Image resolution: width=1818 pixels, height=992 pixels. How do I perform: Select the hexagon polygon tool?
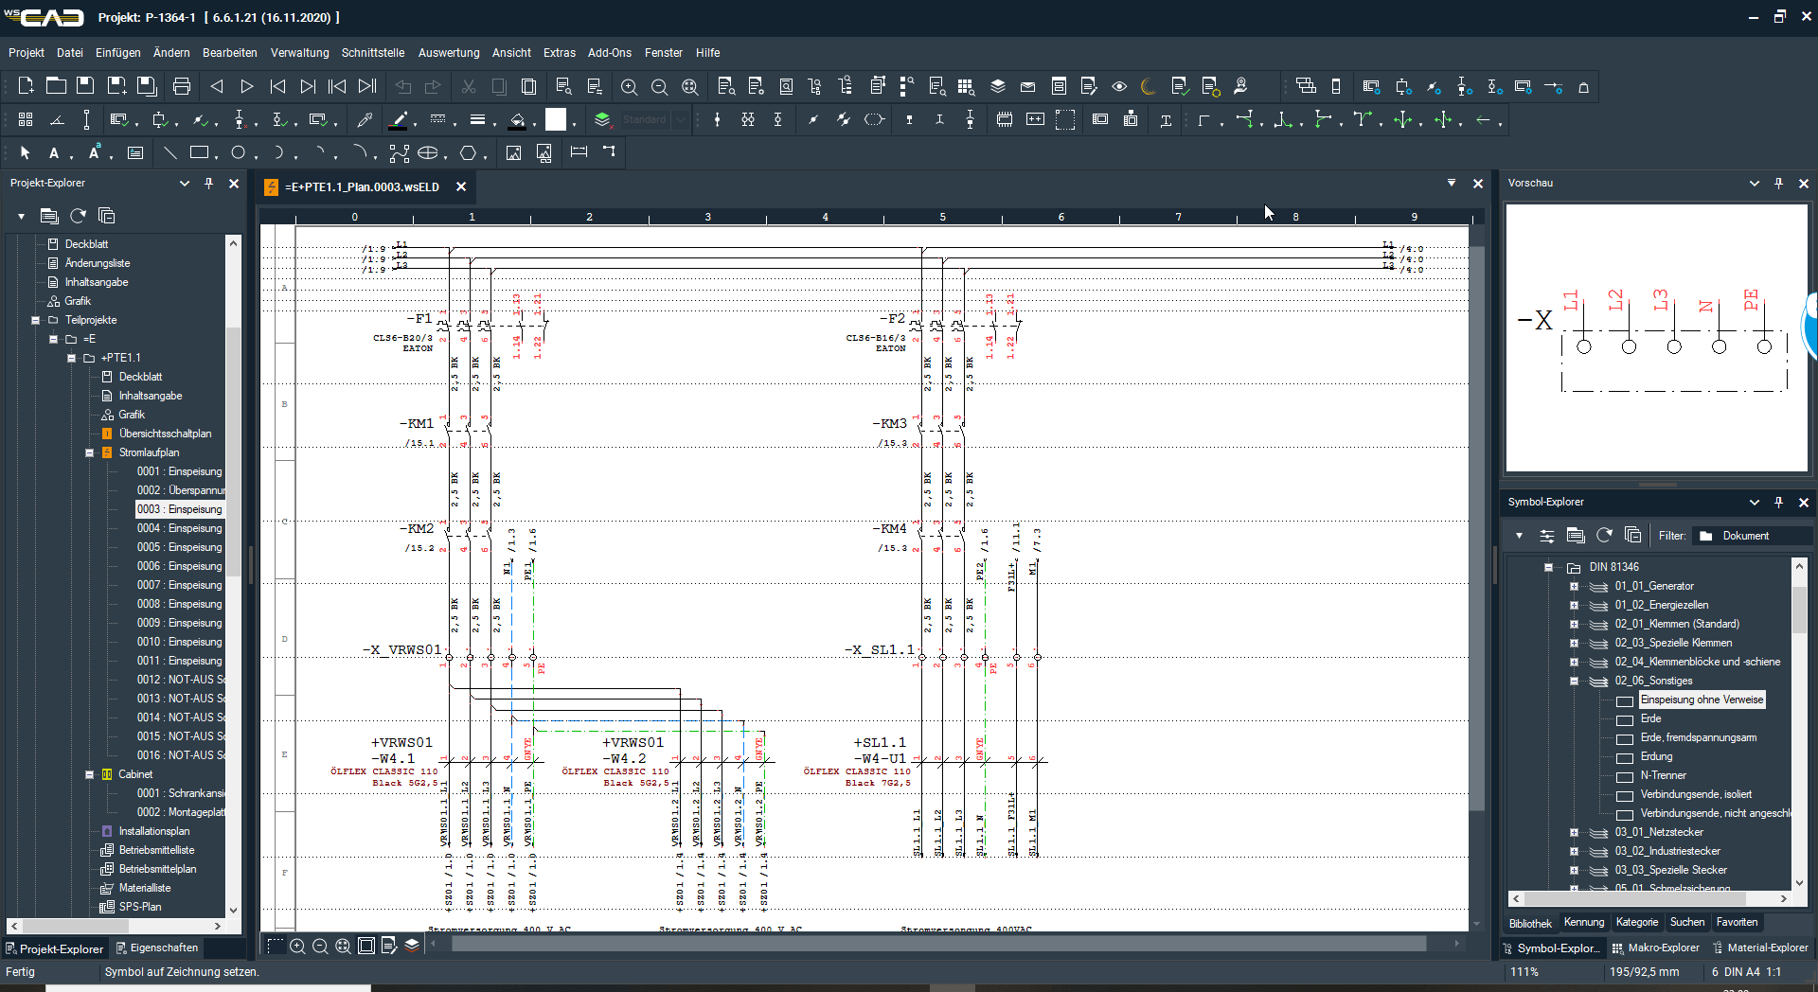coord(468,152)
